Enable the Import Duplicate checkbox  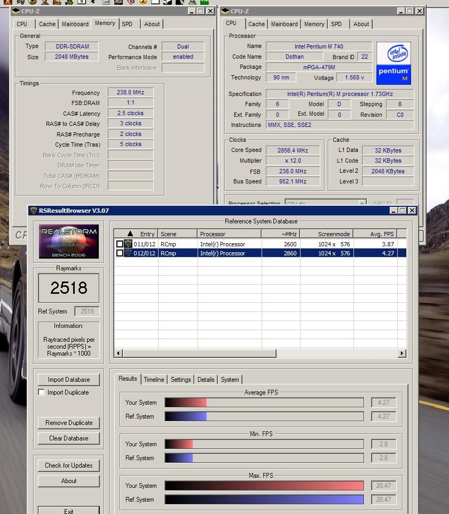click(x=41, y=392)
